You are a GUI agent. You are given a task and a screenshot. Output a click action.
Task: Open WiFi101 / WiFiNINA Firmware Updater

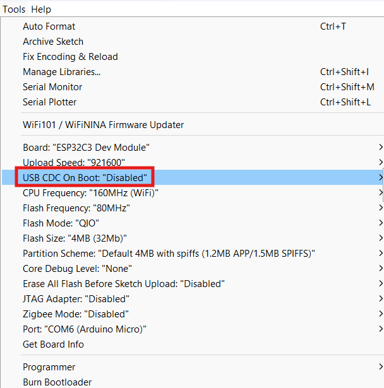(103, 125)
